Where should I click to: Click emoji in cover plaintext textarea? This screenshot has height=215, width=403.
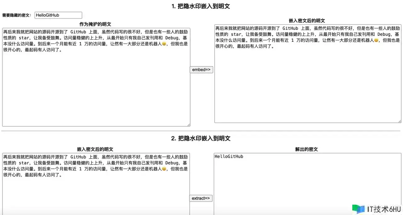(164, 44)
